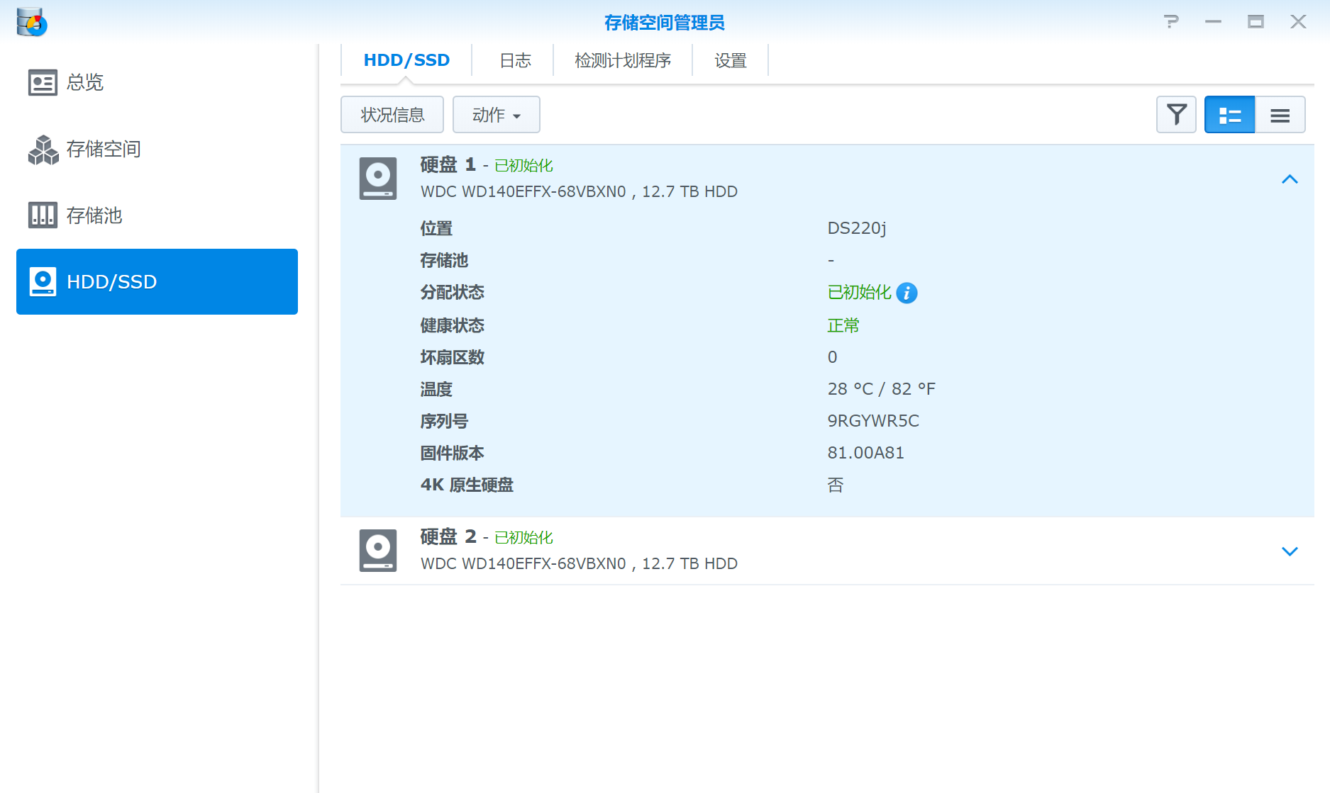
Task: Switch to the 日志 tab
Action: pyautogui.click(x=515, y=61)
